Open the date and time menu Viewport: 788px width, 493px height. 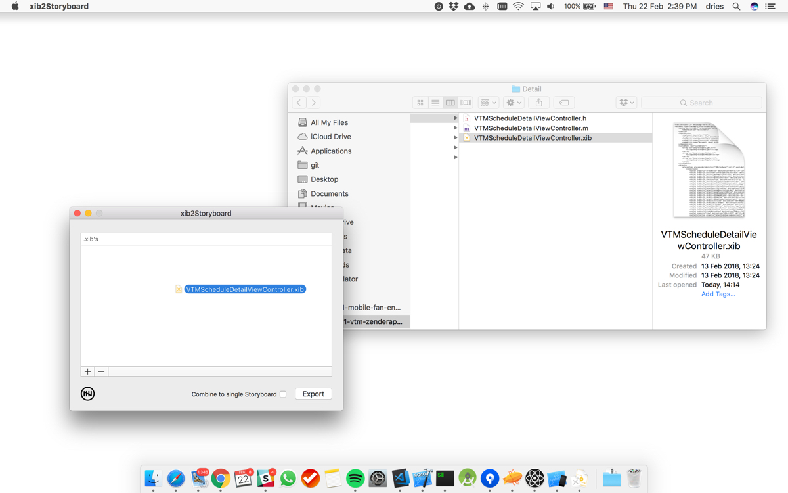[660, 6]
